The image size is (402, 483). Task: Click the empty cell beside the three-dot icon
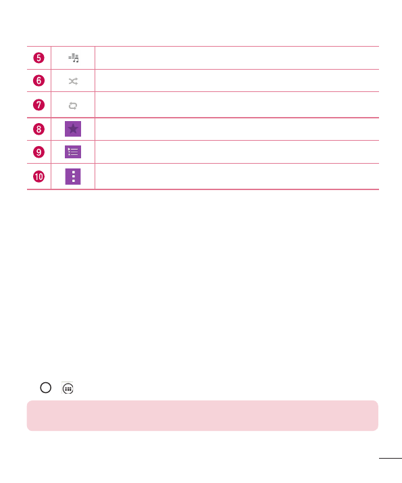coord(237,177)
